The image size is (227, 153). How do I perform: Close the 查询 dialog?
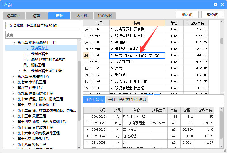tap(223, 5)
